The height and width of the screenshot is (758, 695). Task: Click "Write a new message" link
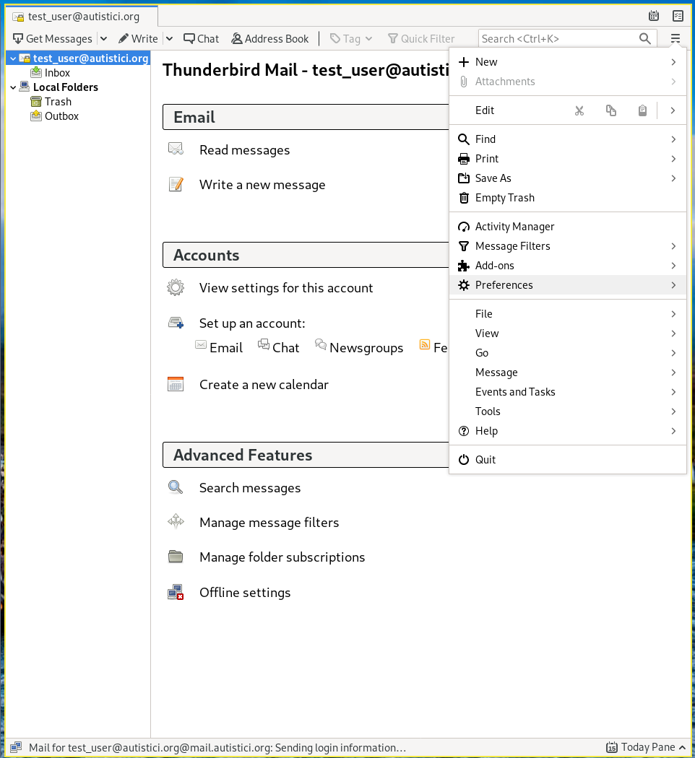[x=262, y=185]
